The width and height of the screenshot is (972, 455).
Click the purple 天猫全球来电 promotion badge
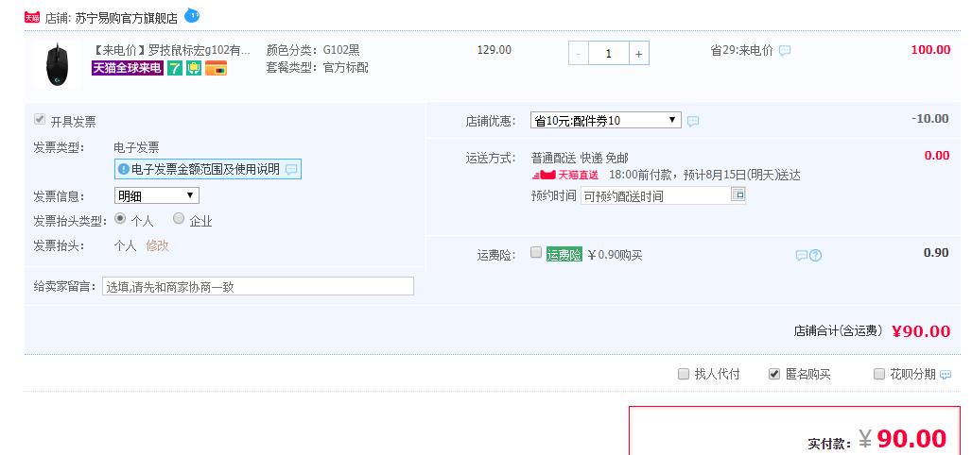128,68
